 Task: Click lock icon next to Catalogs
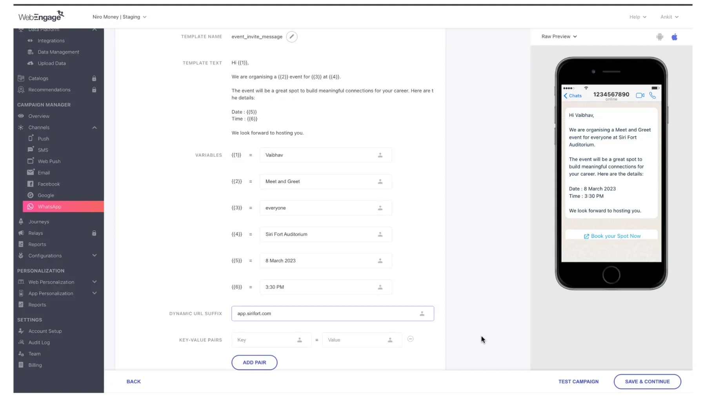(94, 78)
